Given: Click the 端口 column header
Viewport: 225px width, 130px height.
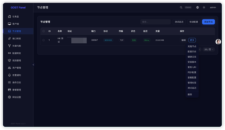Looking at the screenshot, I should coord(93,31).
